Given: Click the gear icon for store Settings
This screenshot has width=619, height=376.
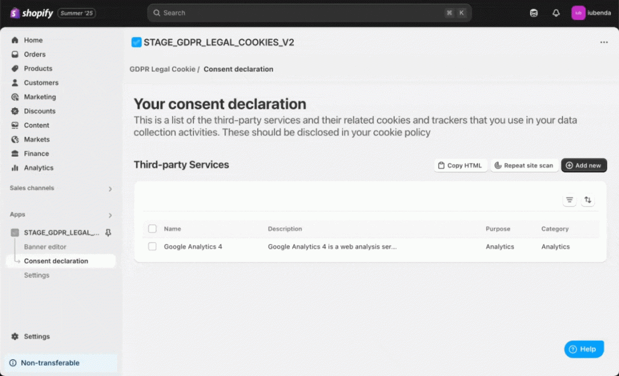Looking at the screenshot, I should 15,336.
